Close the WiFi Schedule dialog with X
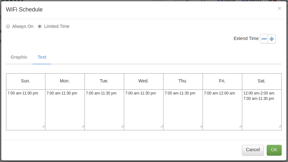The width and height of the screenshot is (288, 162). tap(279, 9)
